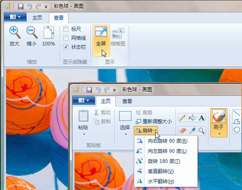Select the color picker eyedropper tool
Viewport: 242px width, 190px height.
tap(192, 131)
